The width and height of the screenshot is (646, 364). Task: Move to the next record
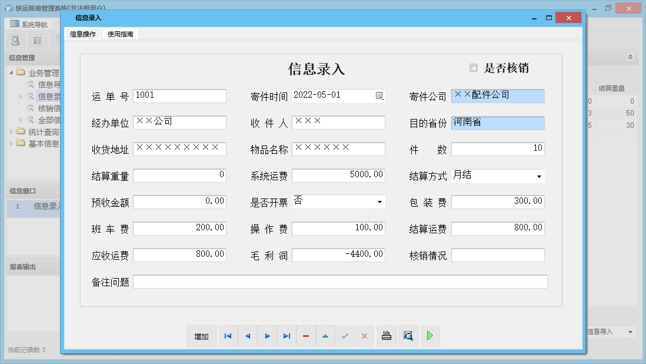click(267, 336)
